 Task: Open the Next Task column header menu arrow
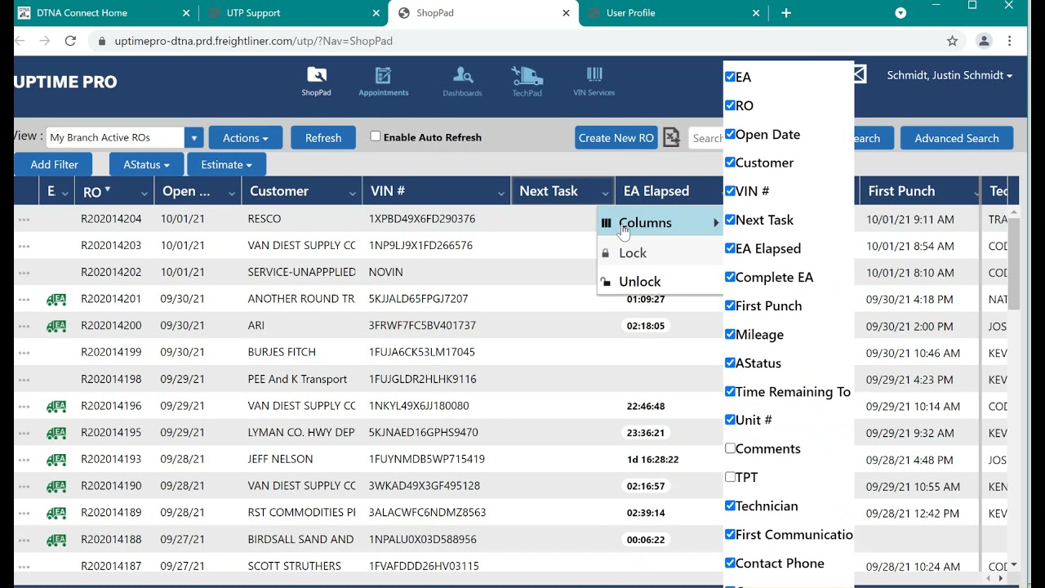605,193
